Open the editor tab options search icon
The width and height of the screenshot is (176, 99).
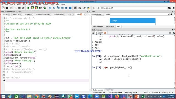[x=89, y=15]
